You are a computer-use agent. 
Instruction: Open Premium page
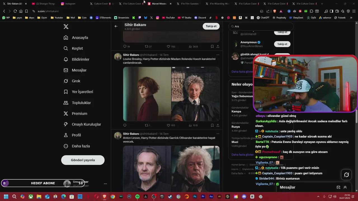coord(76,113)
